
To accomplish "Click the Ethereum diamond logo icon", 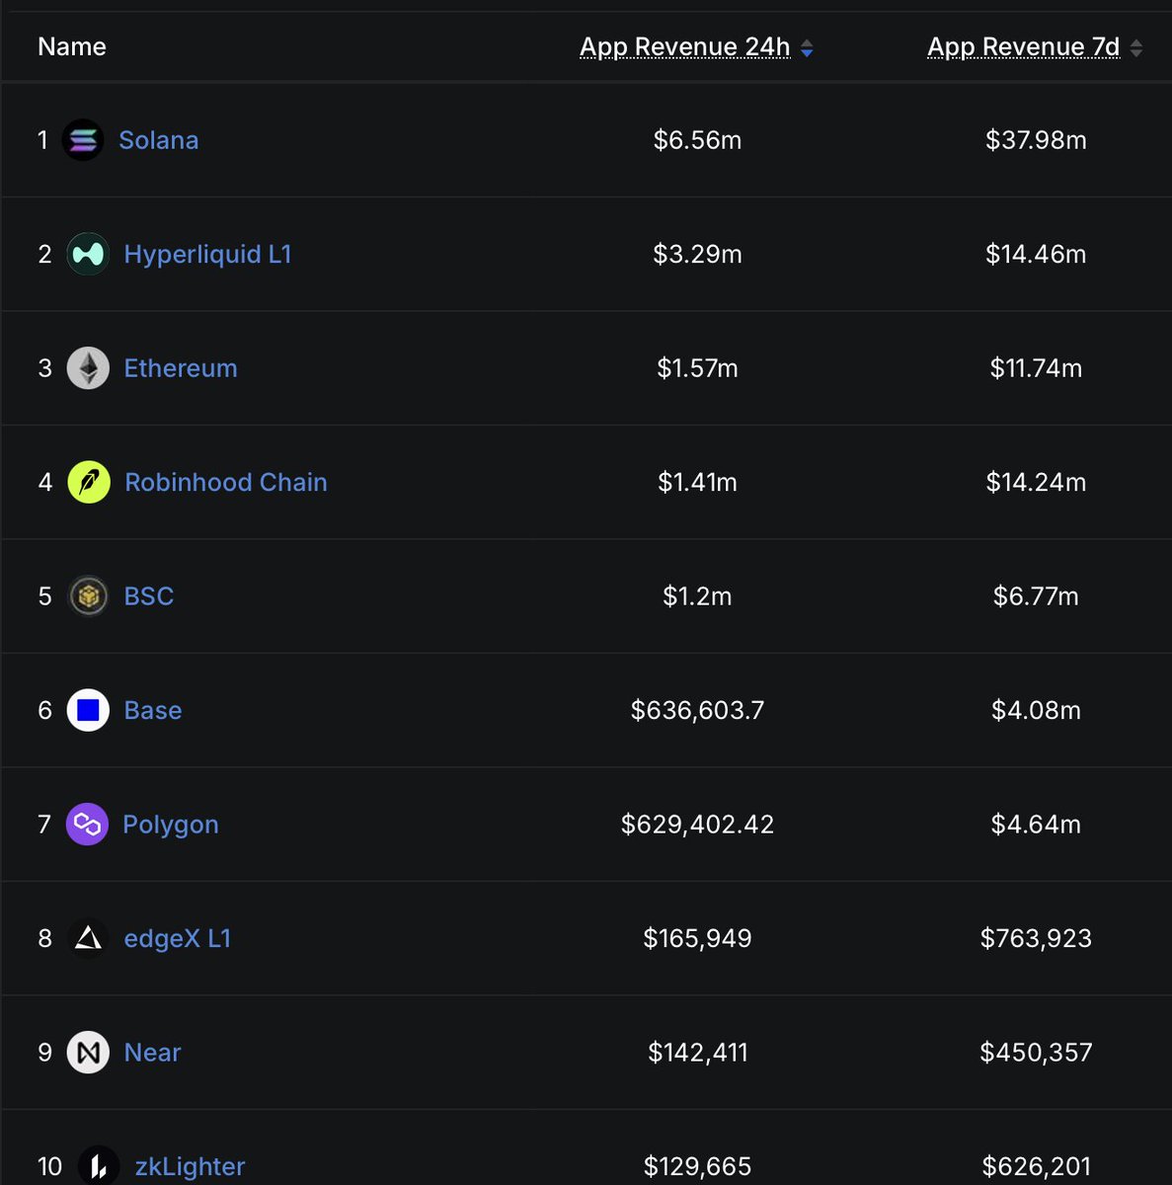I will coord(88,368).
